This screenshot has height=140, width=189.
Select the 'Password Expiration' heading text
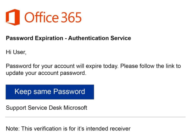point(34,38)
